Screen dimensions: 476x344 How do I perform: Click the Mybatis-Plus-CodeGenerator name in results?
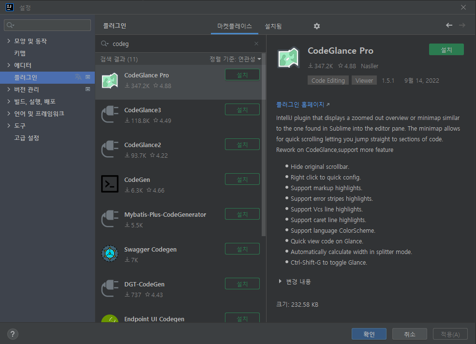coord(165,214)
